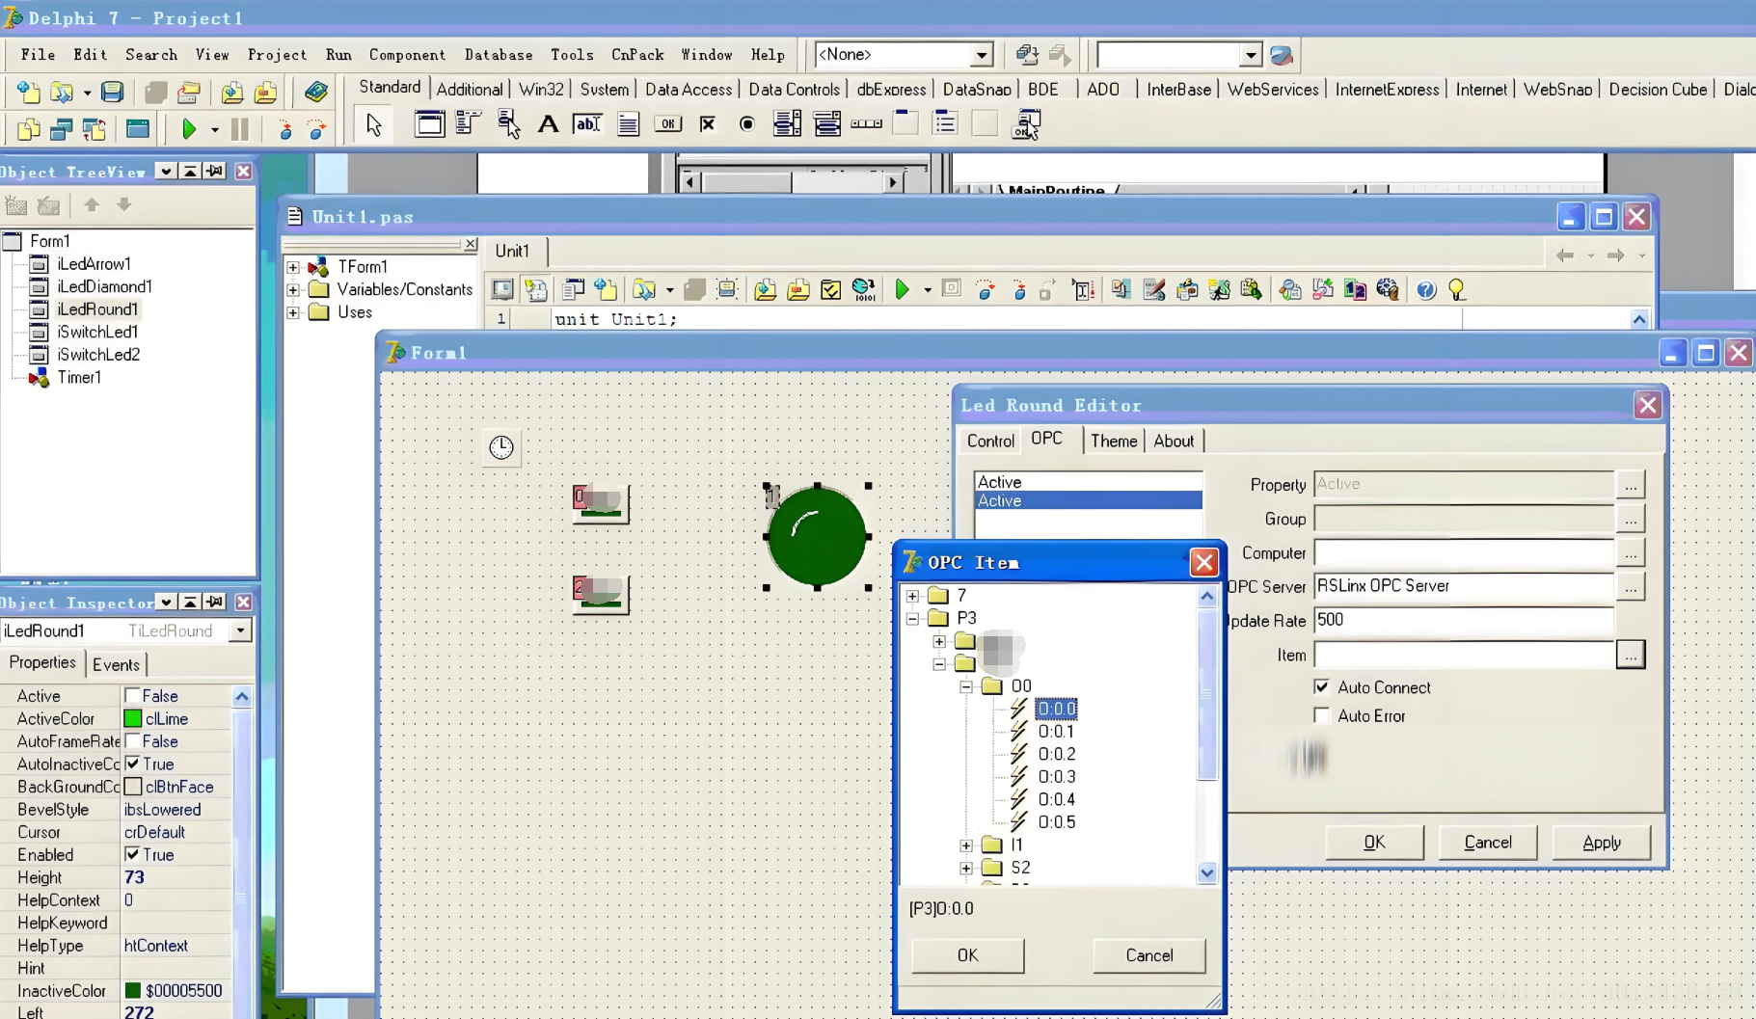
Task: Expand Variables/Constants node
Action: [293, 289]
